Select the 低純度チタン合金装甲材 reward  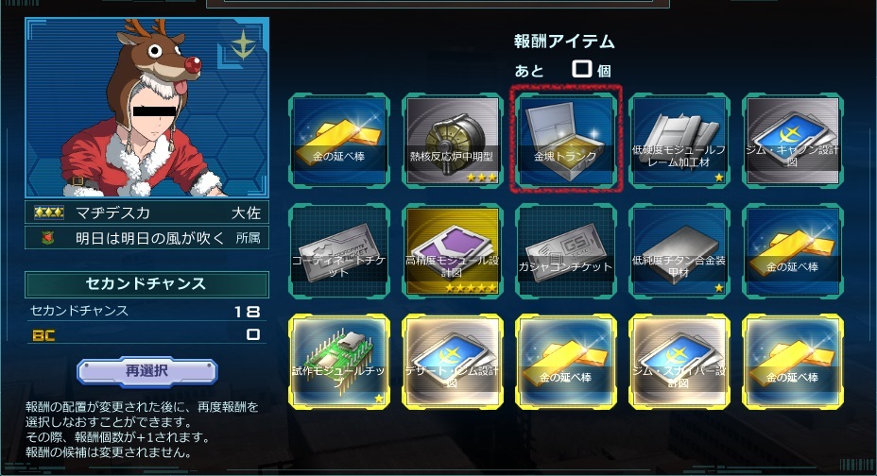click(679, 250)
